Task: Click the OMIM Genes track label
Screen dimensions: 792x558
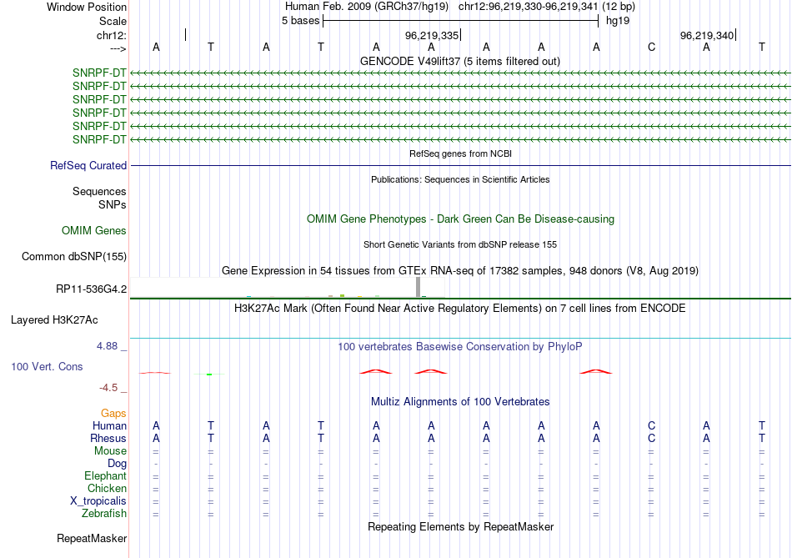Action: pyautogui.click(x=94, y=231)
